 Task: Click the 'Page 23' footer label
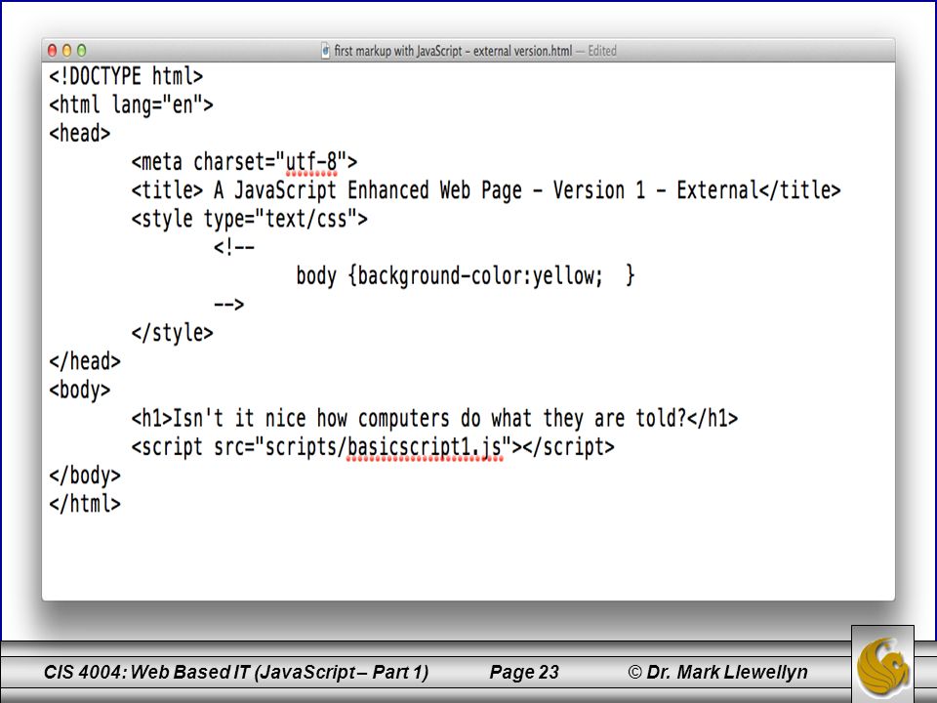(x=524, y=672)
